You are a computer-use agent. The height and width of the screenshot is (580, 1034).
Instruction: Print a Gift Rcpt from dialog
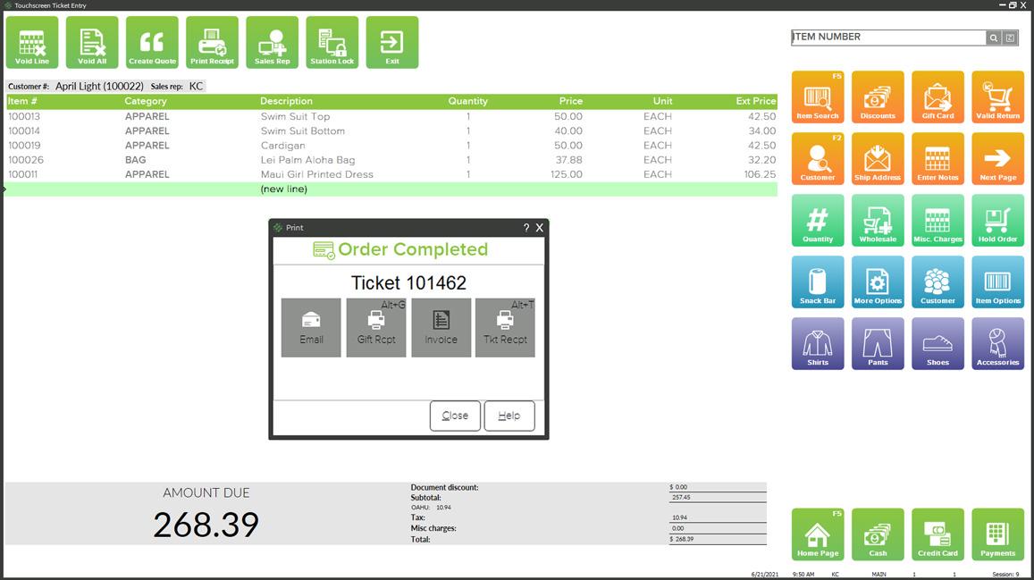(376, 327)
